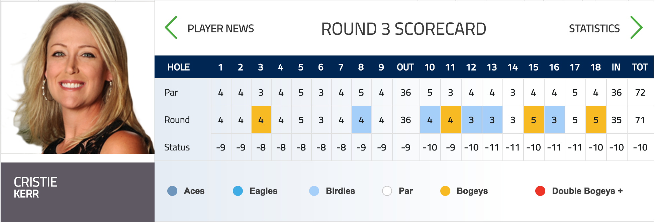
Task: Click the green left arrow chevron
Action: 171,27
